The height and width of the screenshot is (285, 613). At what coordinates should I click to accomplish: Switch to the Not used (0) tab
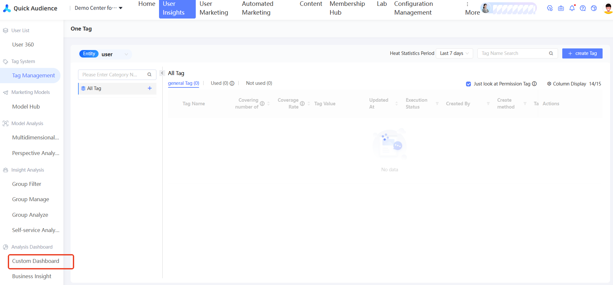(259, 83)
